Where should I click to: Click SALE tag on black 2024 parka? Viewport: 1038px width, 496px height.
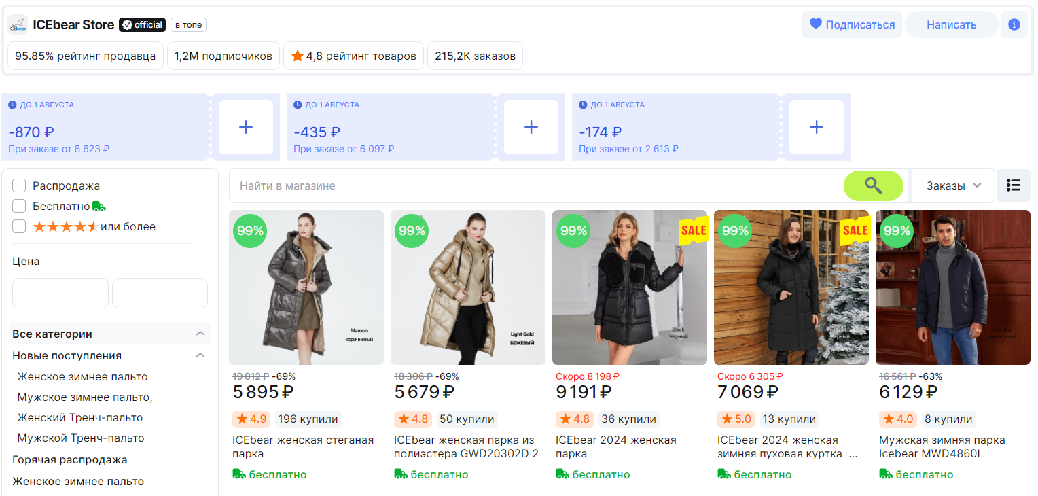pos(694,230)
